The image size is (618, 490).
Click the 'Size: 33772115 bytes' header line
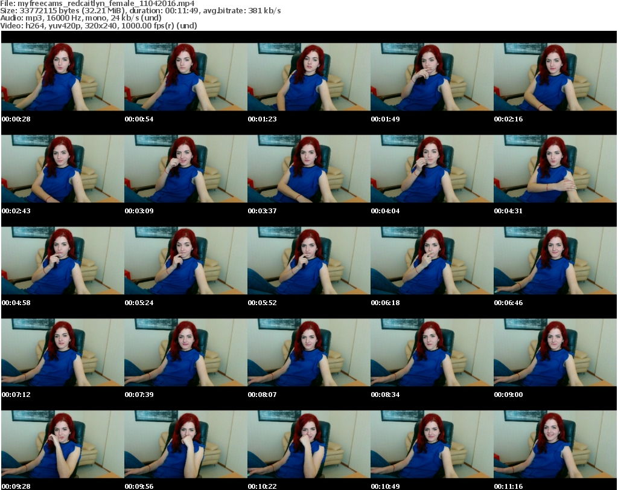[x=140, y=11]
